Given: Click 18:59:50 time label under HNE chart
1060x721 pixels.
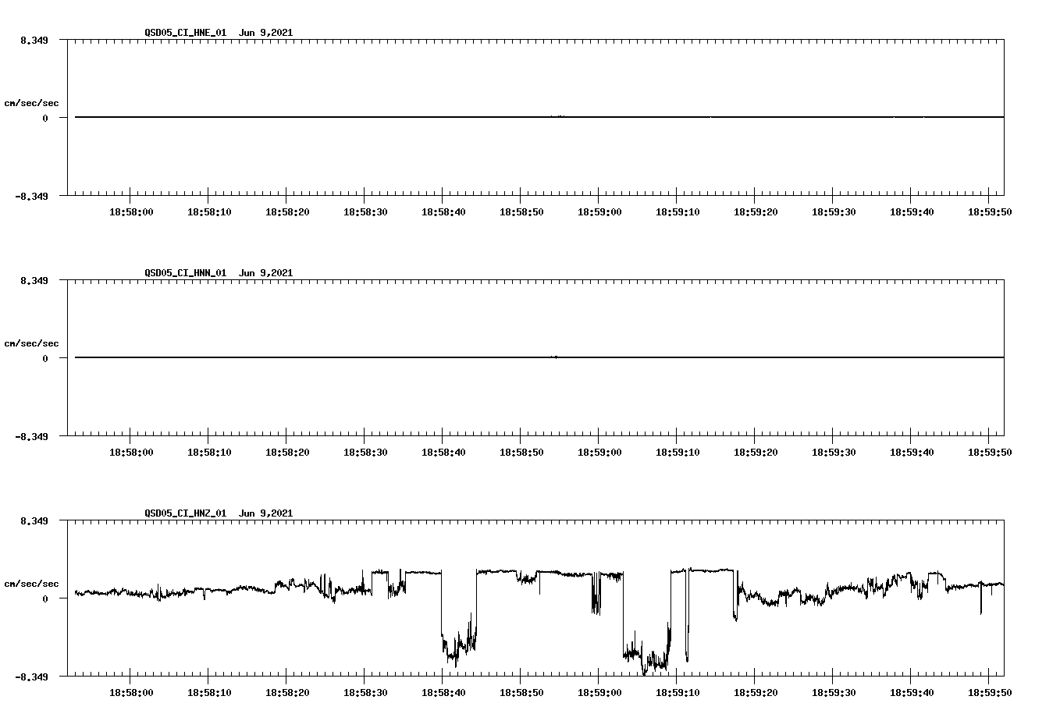Looking at the screenshot, I should pos(990,211).
